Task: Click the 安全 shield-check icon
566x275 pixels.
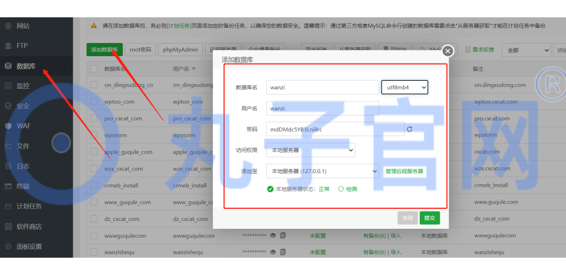Action: click(x=8, y=106)
